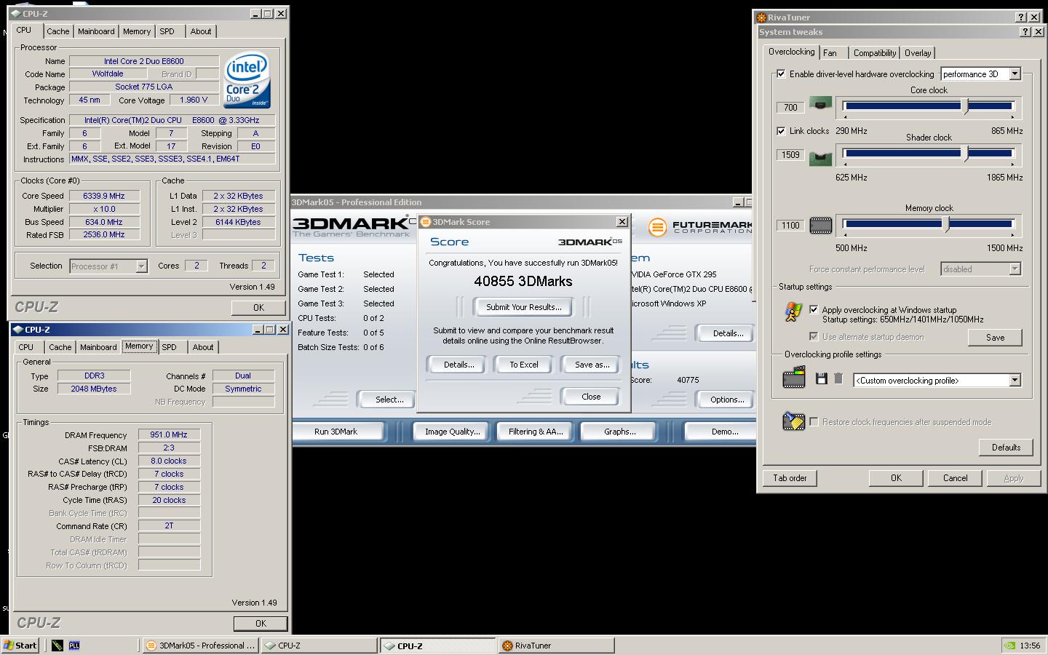Click OK in the top CPU-Z window
The width and height of the screenshot is (1048, 655).
pyautogui.click(x=258, y=308)
